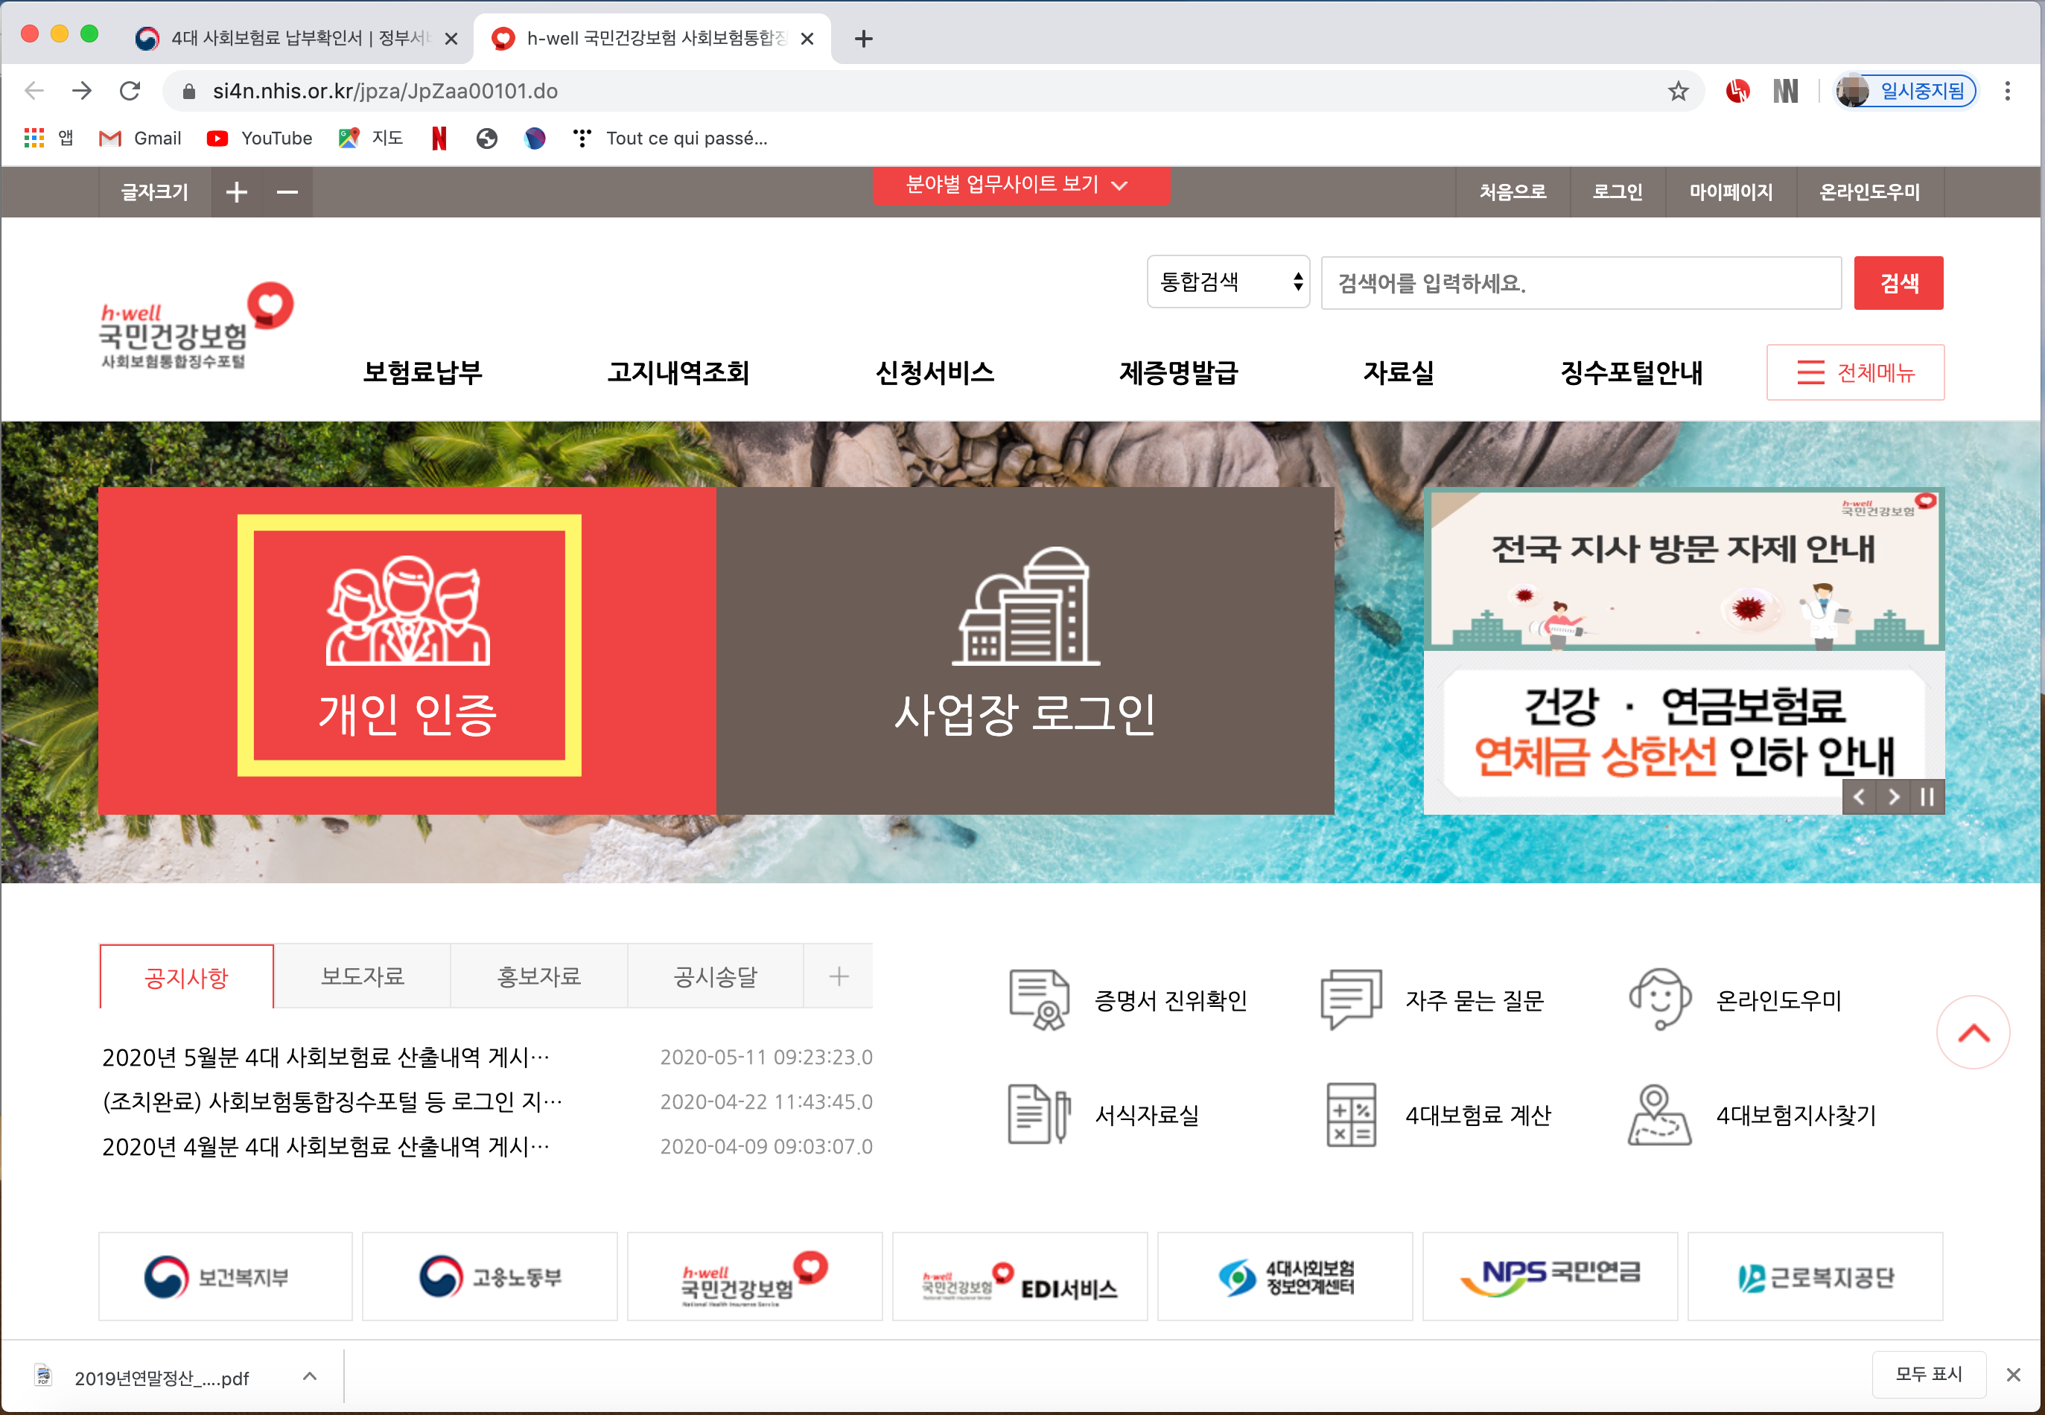The width and height of the screenshot is (2045, 1415).
Task: Click the red 검색 search button
Action: click(x=1899, y=283)
